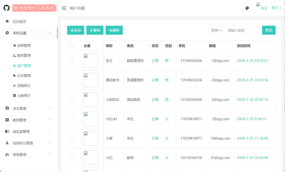This screenshot has height=172, width=285.
Task: Click the icon beside 教师管理
Action: point(7,120)
